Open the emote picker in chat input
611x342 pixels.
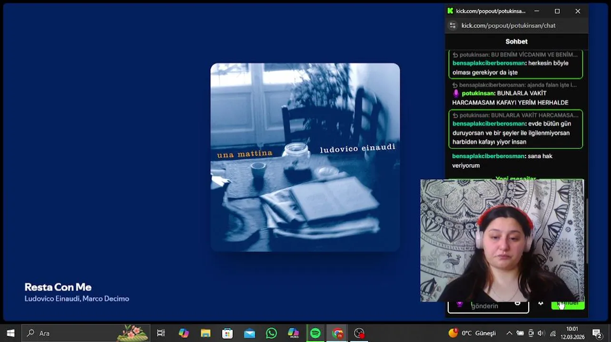(518, 304)
